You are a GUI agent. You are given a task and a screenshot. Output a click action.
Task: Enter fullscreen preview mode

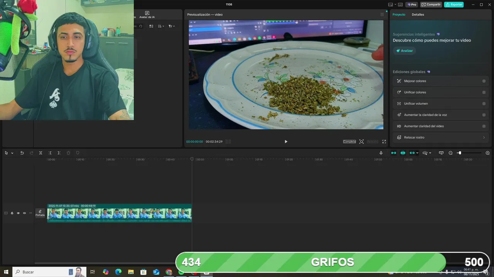click(x=384, y=142)
